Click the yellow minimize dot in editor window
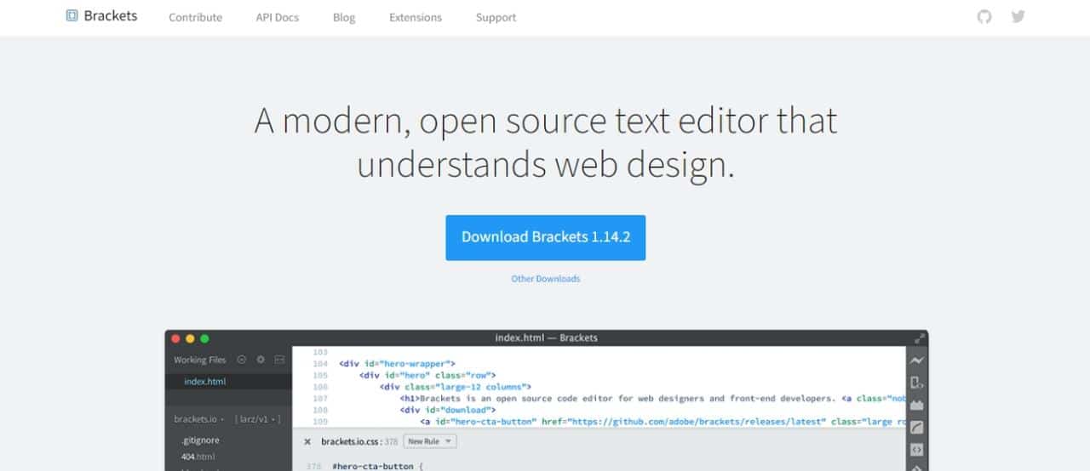The width and height of the screenshot is (1090, 471). (190, 338)
